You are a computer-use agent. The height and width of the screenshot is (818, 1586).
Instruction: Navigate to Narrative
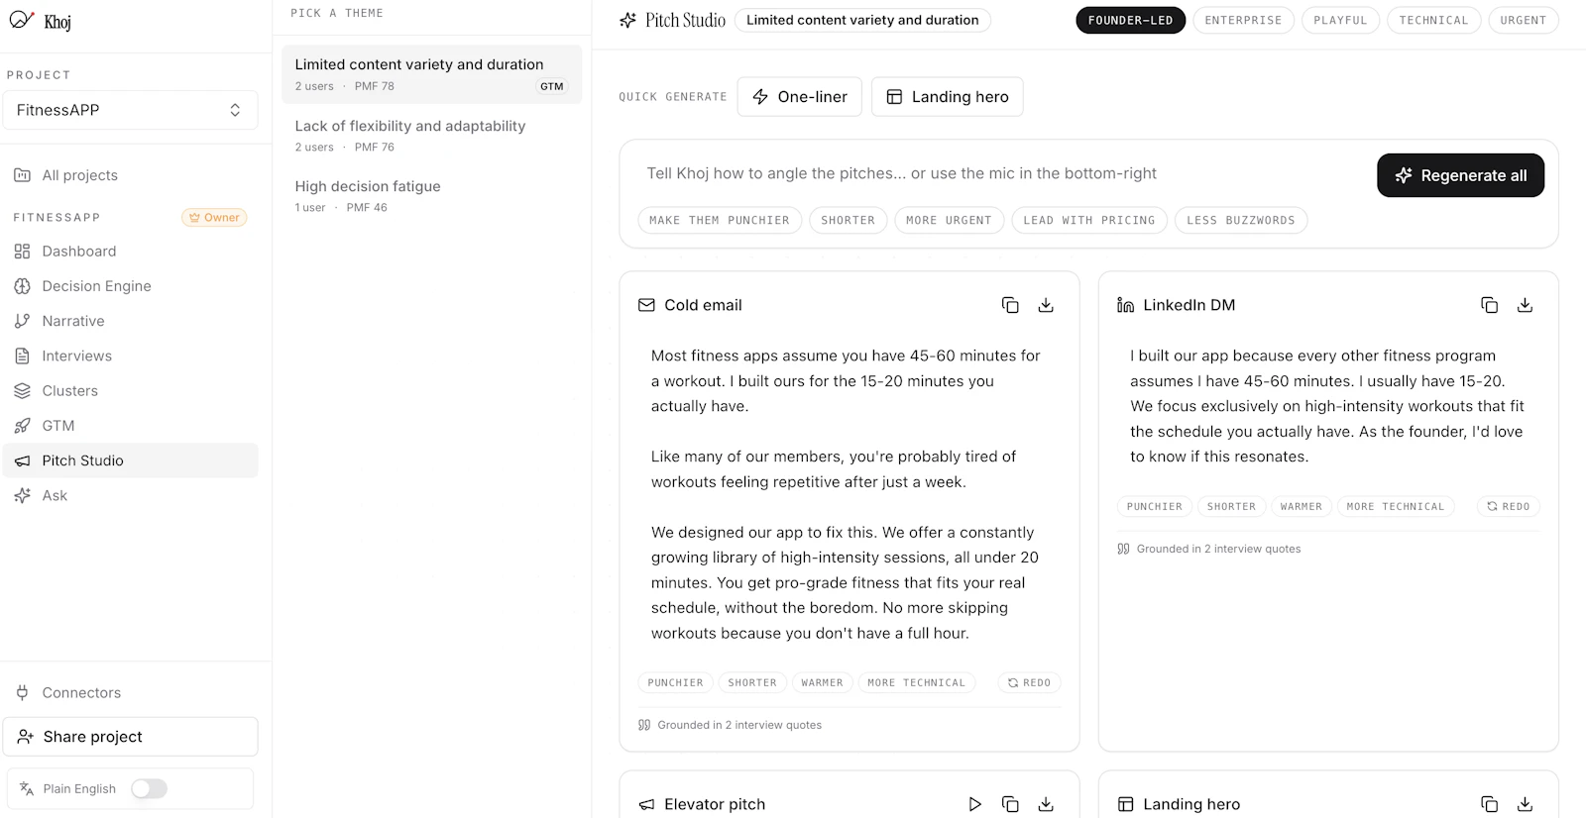130,321
